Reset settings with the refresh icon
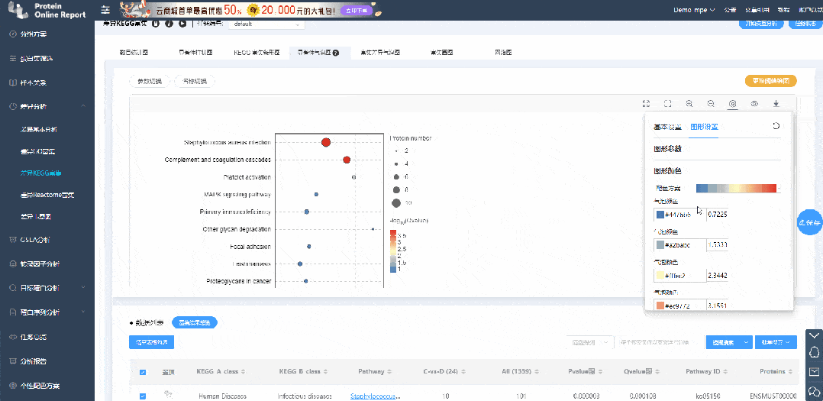The image size is (823, 401). (776, 126)
